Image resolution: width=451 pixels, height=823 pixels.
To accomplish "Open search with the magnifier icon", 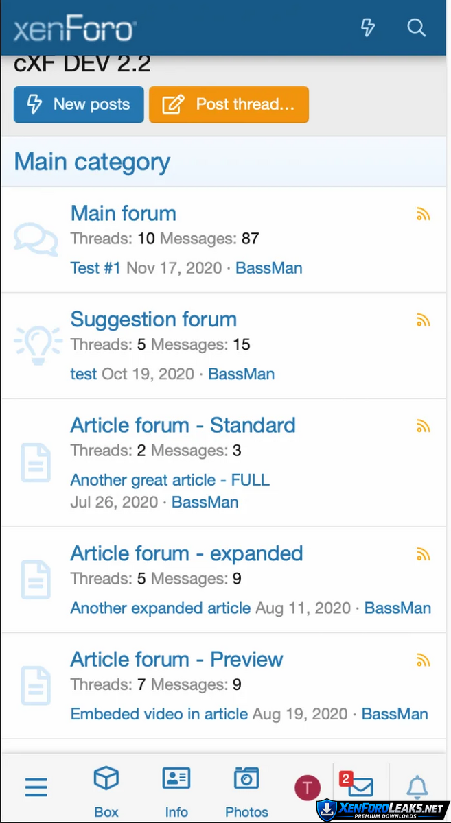I will [417, 27].
